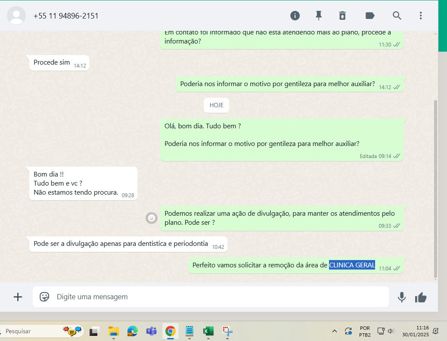Open Task View from taskbar
447x341 pixels.
(x=94, y=331)
